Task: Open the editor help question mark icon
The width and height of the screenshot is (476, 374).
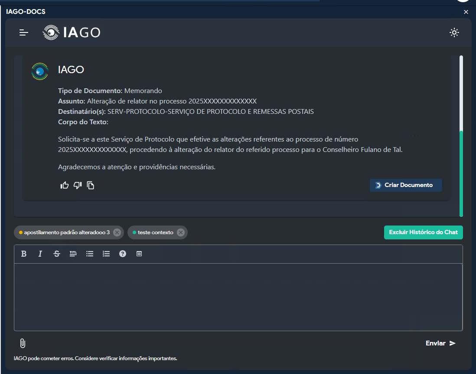Action: [x=123, y=254]
